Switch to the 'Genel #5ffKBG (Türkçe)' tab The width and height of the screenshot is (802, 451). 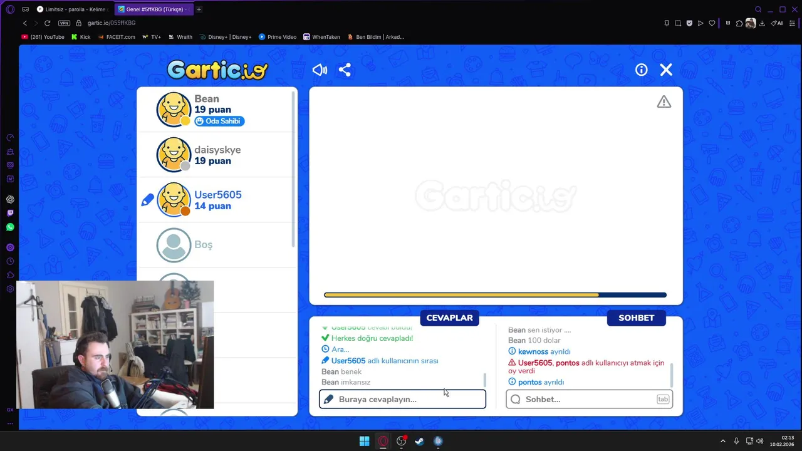154,9
